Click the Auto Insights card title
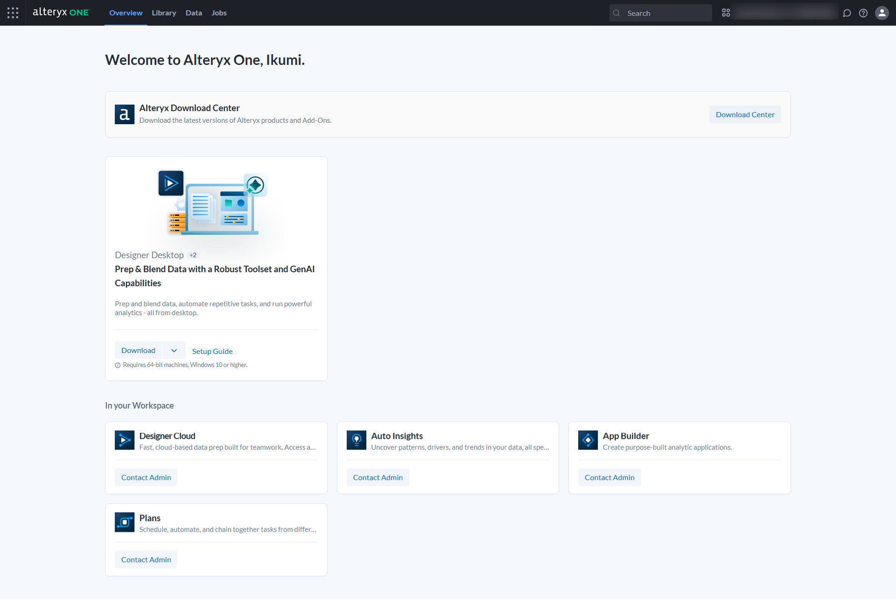The image size is (896, 600). click(x=397, y=436)
